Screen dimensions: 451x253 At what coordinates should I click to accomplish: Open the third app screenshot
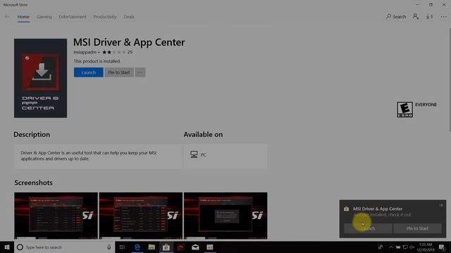pyautogui.click(x=225, y=216)
